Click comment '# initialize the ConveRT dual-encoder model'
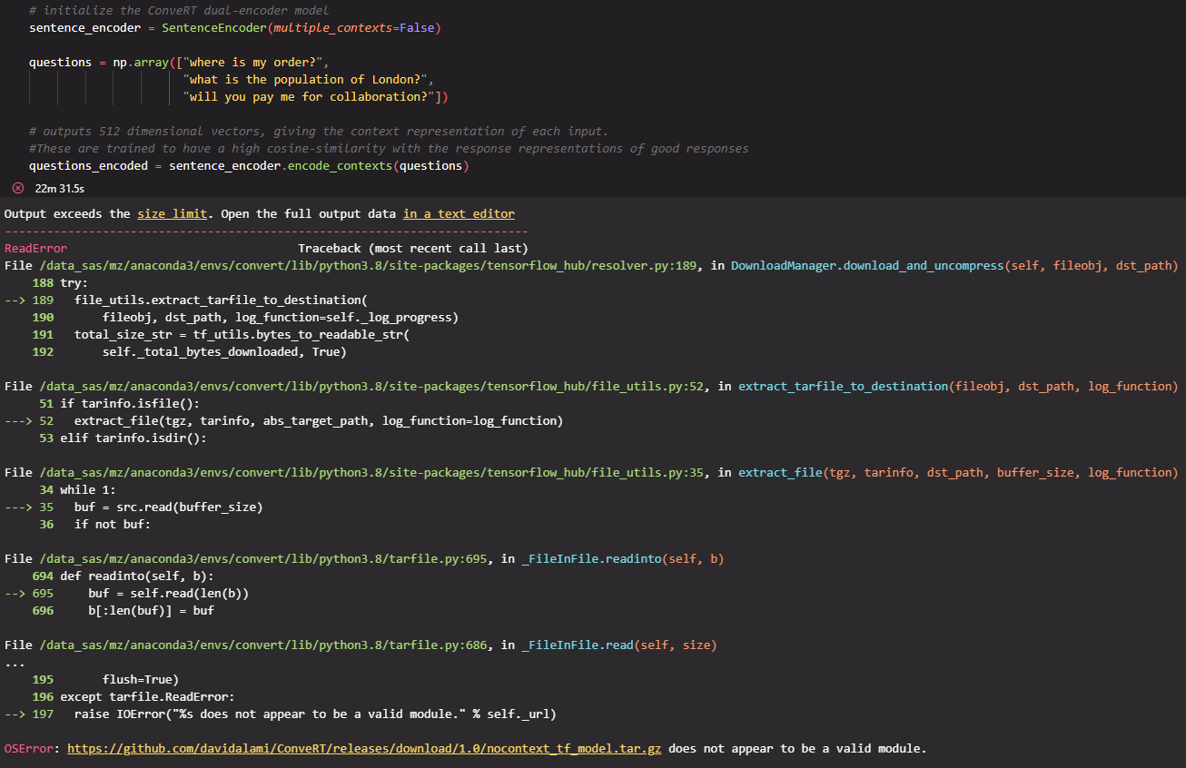The height and width of the screenshot is (768, 1186). click(x=179, y=11)
